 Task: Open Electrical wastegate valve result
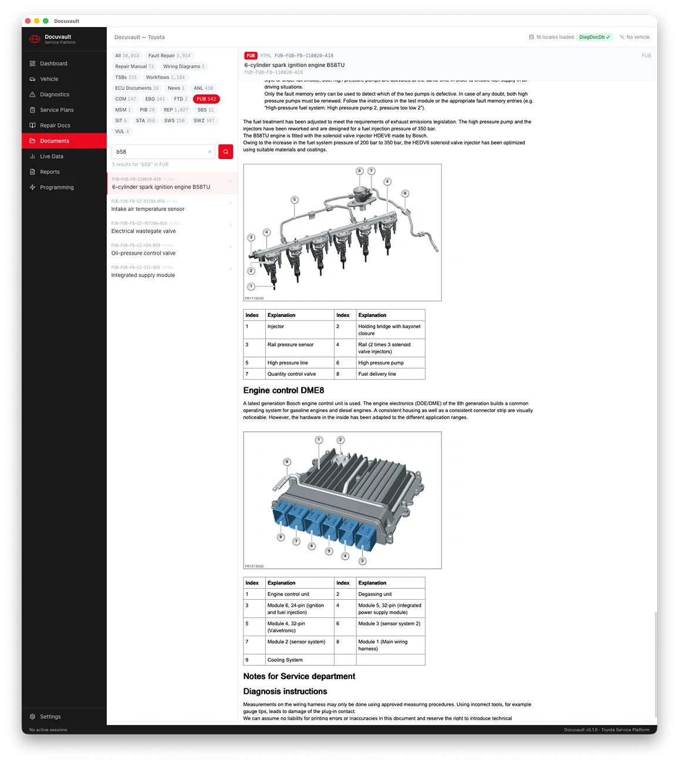173,228
